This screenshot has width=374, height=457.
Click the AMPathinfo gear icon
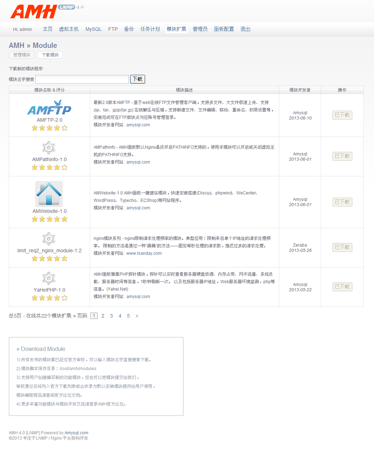click(x=49, y=148)
